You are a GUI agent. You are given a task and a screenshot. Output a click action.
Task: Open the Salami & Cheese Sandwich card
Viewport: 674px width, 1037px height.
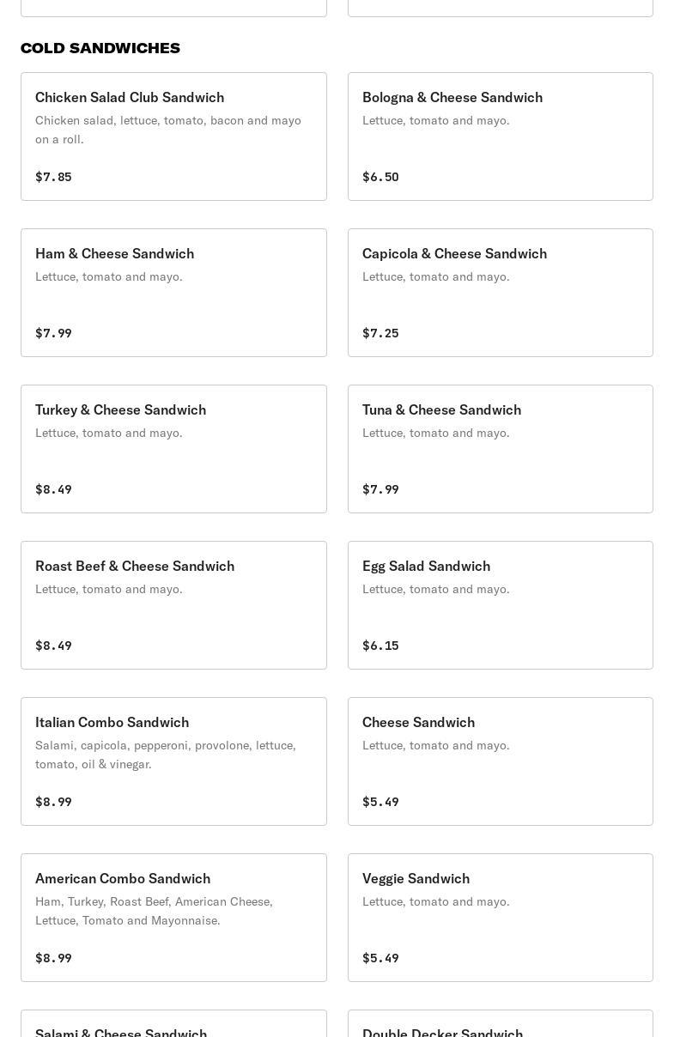tap(173, 1026)
